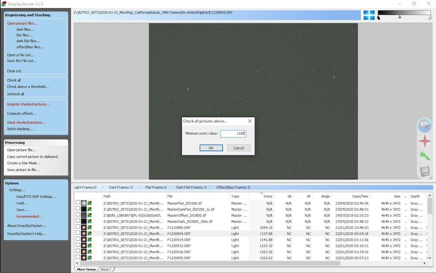Click the RGB icon beside P1220894.ORF
This screenshot has width=436, height=273.
coord(89,233)
